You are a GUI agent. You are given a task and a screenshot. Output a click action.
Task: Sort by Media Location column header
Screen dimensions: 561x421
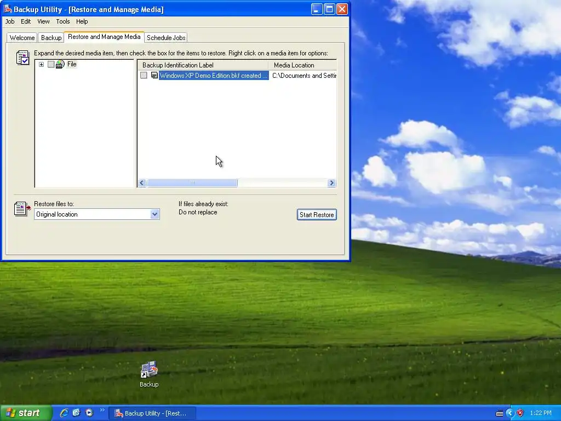click(x=302, y=65)
